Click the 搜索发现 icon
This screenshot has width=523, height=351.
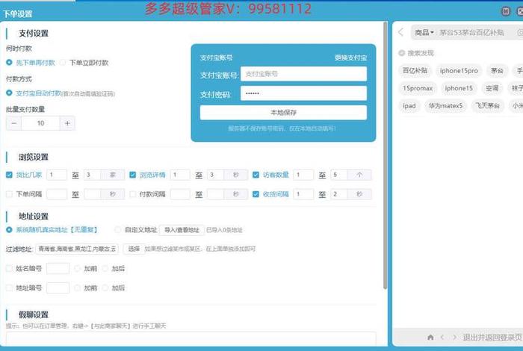pos(402,53)
